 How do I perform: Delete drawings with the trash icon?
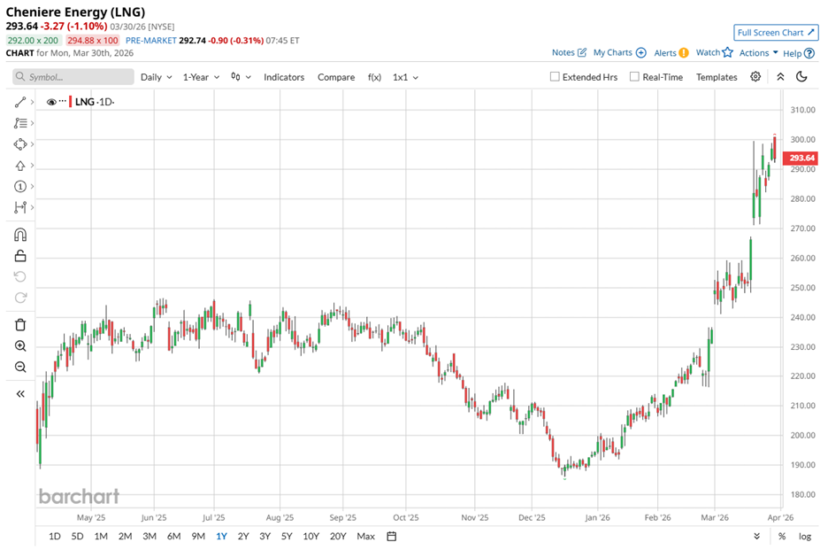20,325
